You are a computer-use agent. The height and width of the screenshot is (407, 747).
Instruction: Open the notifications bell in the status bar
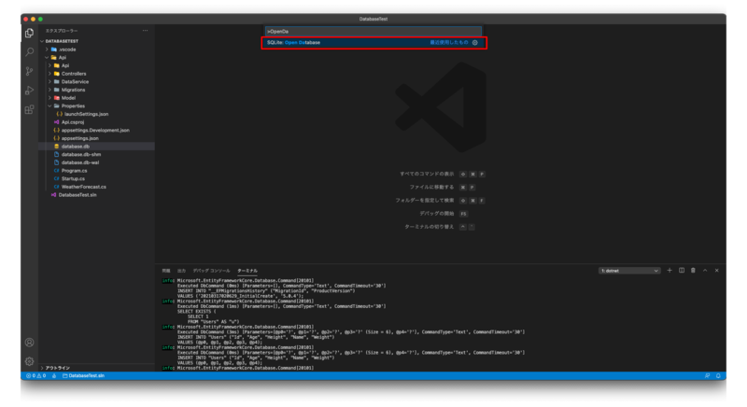tap(718, 375)
